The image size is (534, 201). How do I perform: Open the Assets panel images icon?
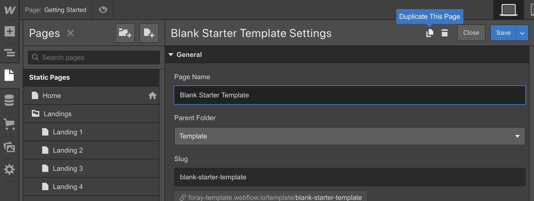pos(9,147)
